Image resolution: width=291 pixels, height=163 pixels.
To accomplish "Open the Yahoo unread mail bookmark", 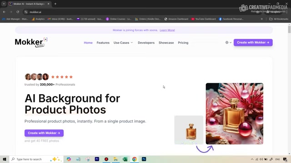I will (x=90, y=19).
